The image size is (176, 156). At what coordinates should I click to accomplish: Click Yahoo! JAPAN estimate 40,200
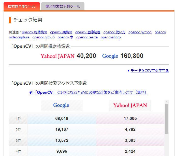86,56
